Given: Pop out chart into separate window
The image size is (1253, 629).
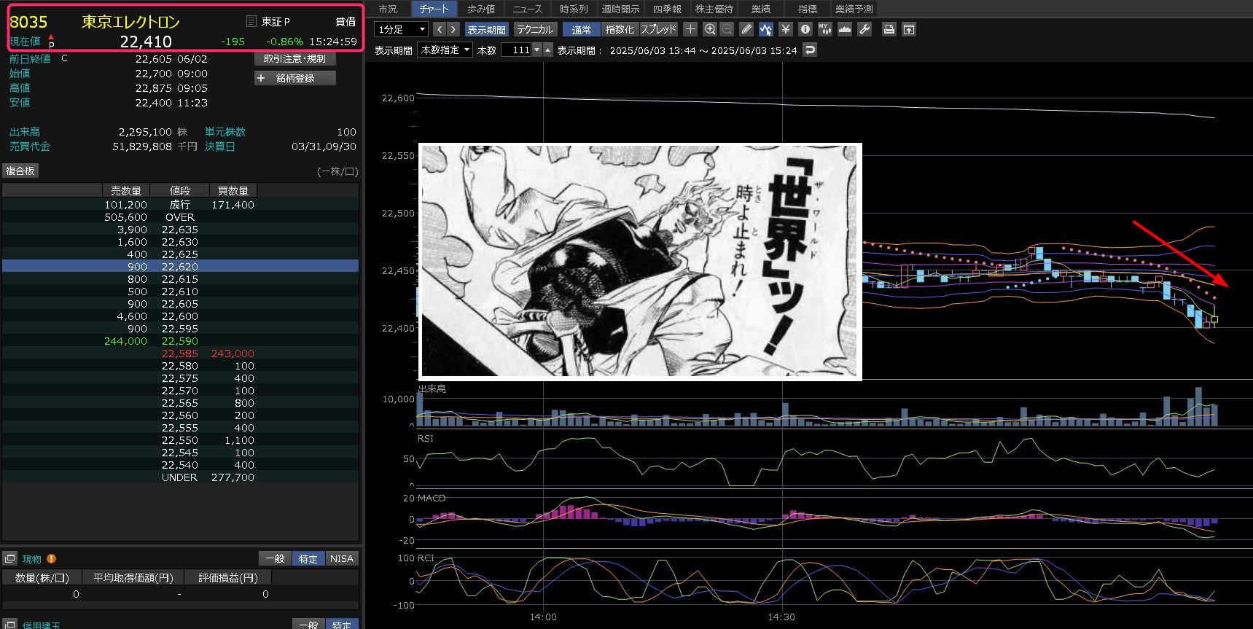Looking at the screenshot, I should (908, 29).
